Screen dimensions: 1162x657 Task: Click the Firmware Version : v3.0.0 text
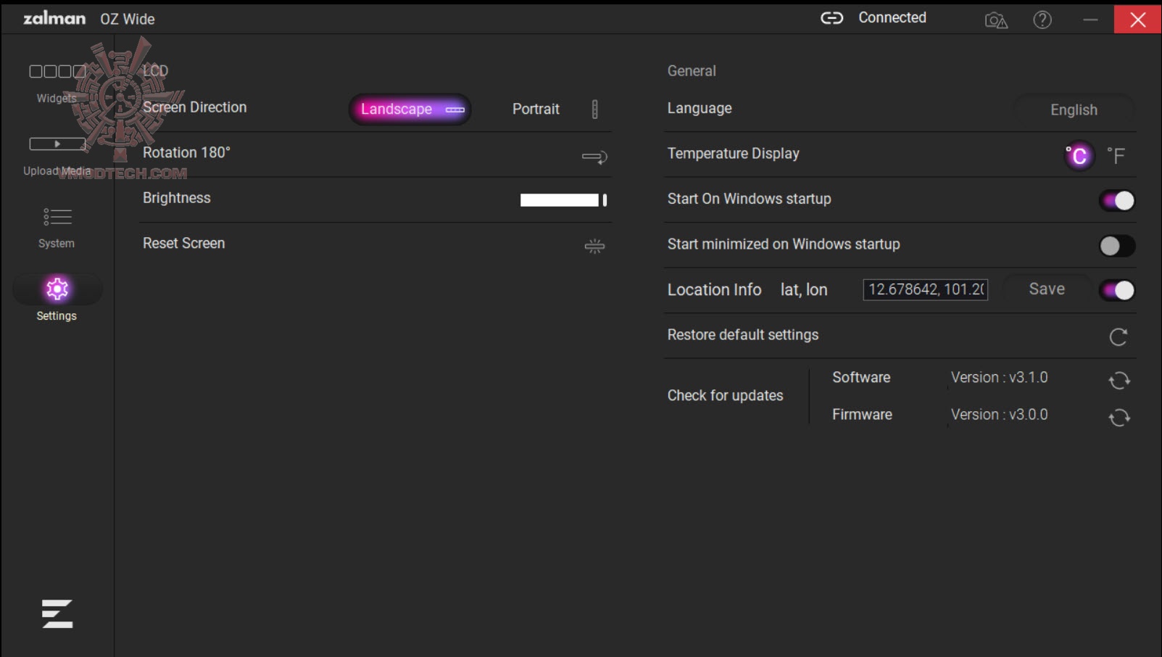999,414
